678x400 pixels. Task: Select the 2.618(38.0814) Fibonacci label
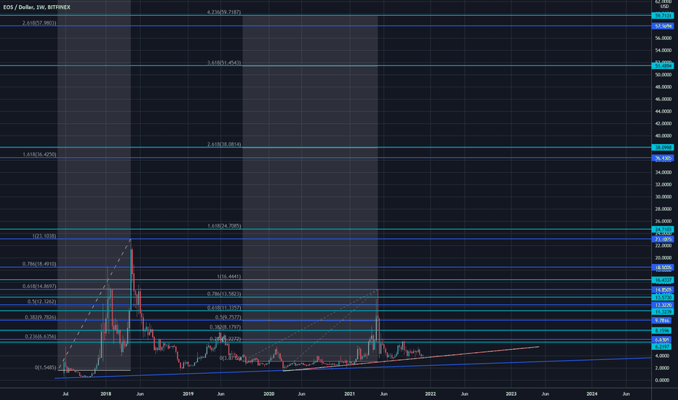[224, 145]
